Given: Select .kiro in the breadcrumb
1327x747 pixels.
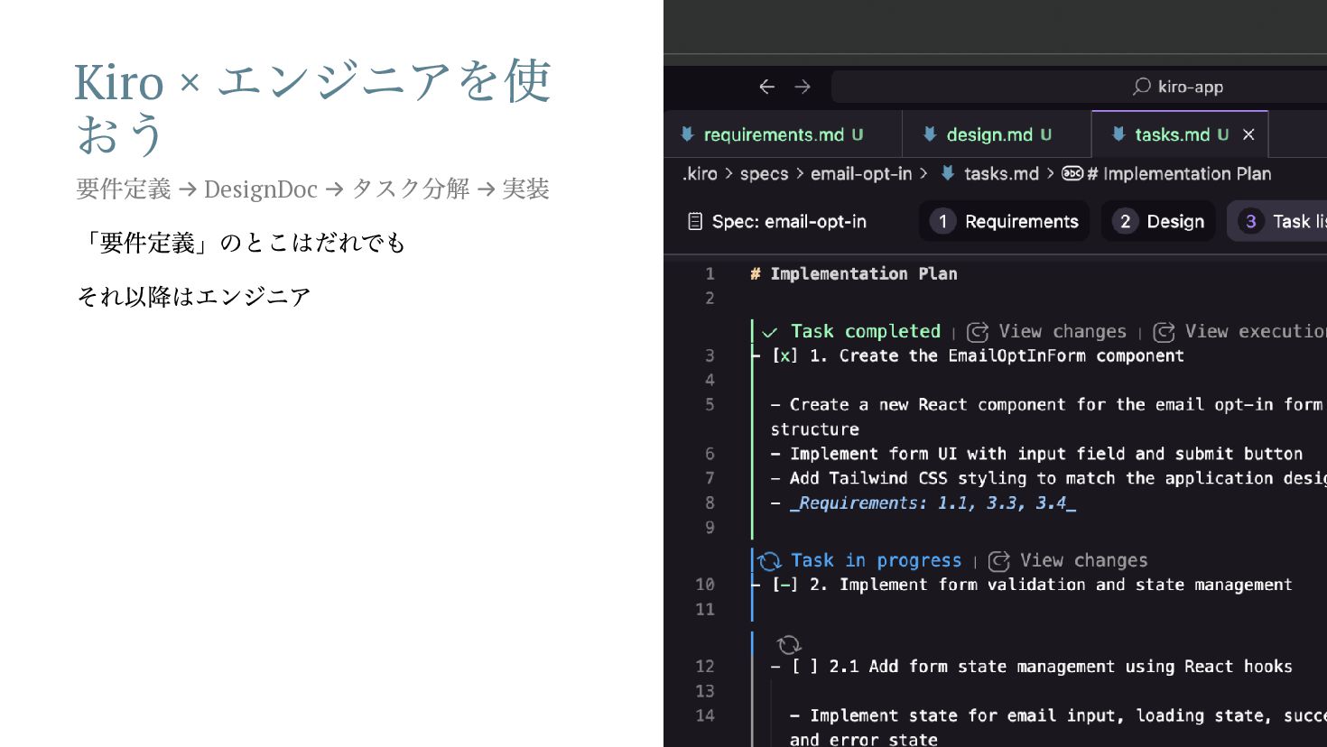Looking at the screenshot, I should point(700,174).
